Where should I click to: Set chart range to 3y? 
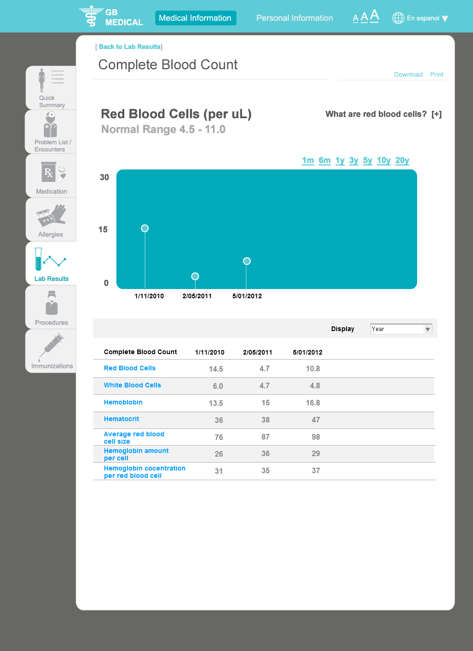354,160
